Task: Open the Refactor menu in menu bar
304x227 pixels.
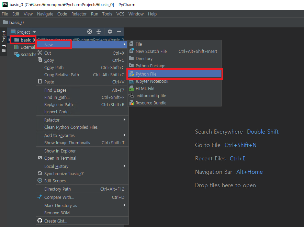Action: pos(79,14)
